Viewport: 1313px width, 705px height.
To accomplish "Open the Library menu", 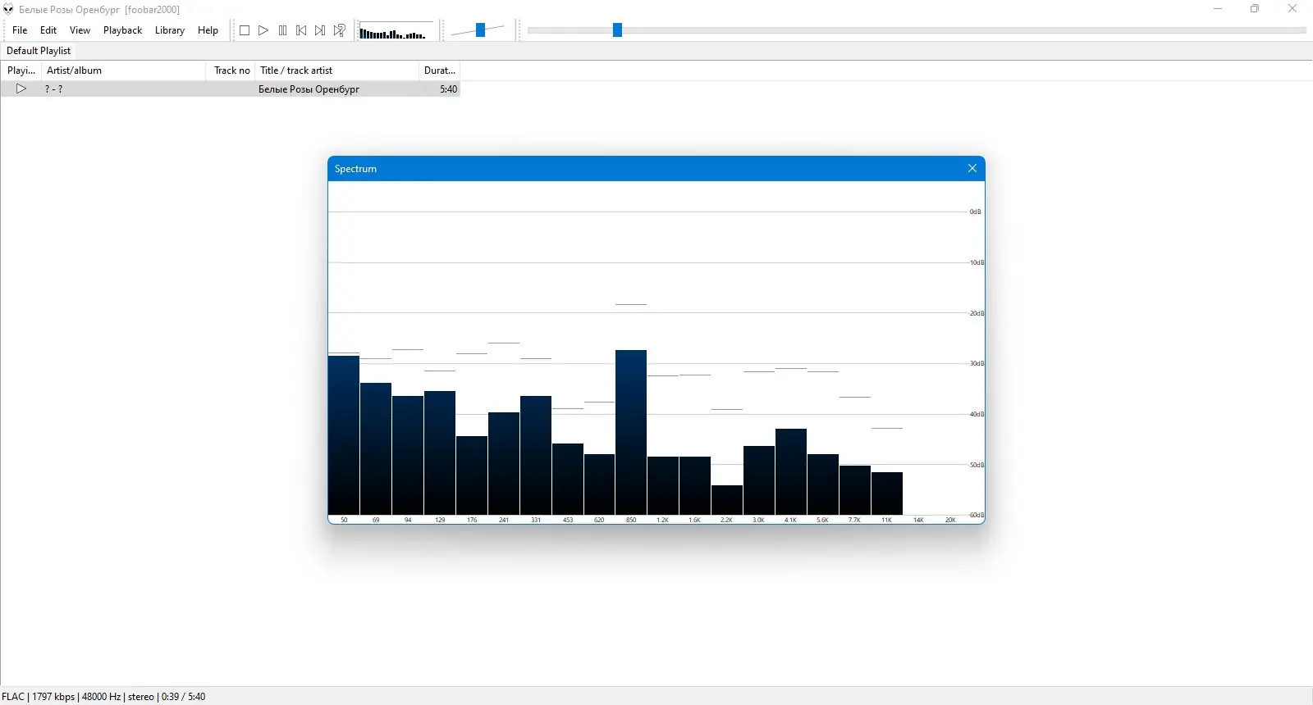I will point(170,30).
